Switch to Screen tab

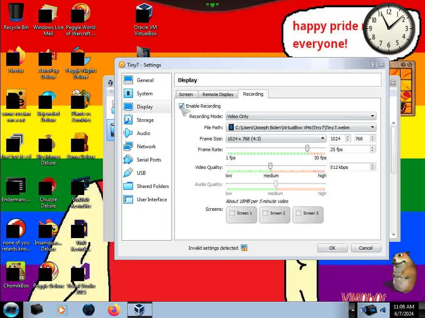click(186, 94)
